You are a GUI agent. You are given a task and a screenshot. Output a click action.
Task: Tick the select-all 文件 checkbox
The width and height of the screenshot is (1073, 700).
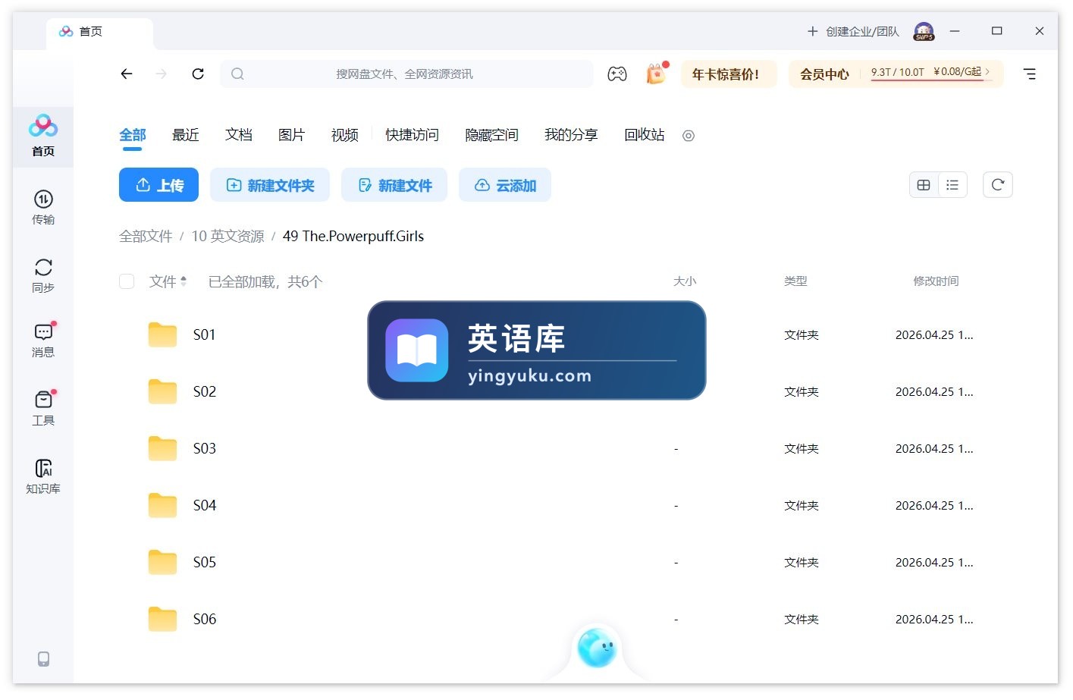tap(127, 281)
